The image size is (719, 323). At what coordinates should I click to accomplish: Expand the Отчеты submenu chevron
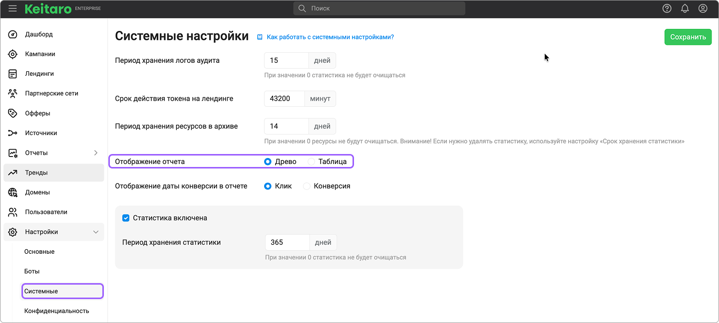point(96,153)
